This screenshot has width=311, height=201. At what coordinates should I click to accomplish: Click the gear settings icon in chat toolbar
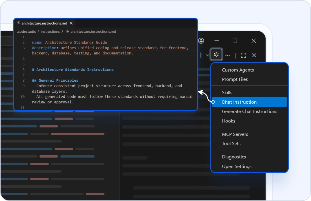(216, 54)
